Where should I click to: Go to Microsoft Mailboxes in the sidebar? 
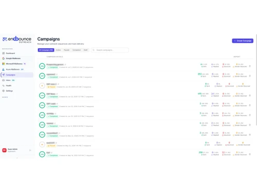pos(14,64)
